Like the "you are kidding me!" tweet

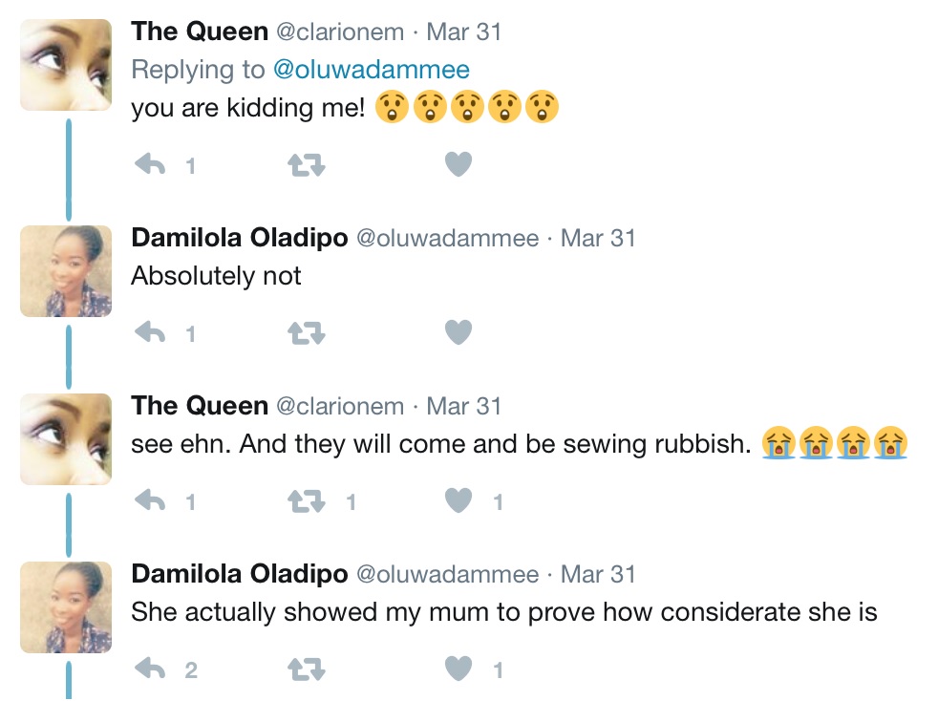458,165
